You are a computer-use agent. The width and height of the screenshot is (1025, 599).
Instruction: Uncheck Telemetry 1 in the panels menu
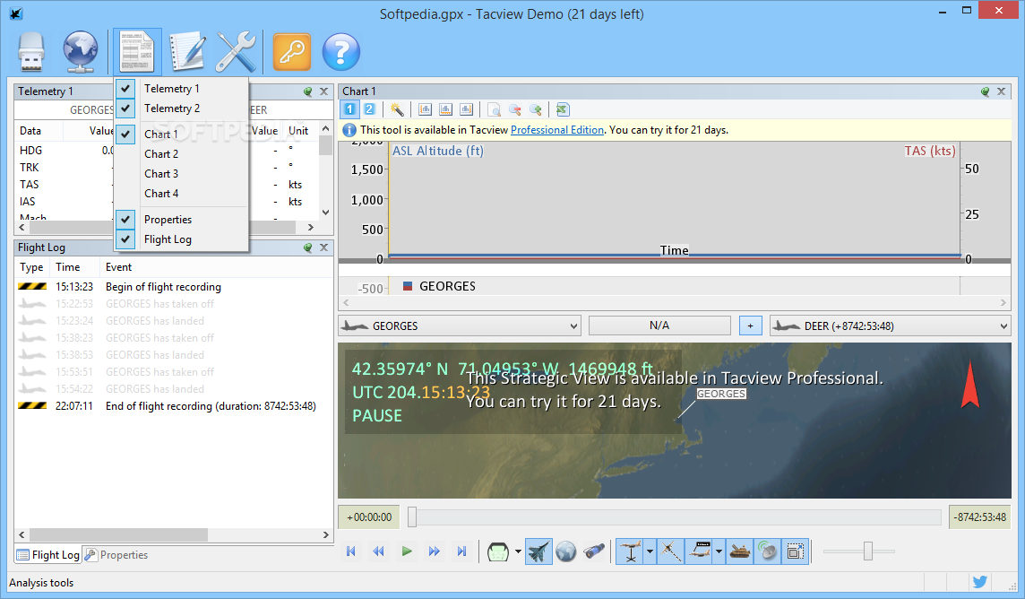(181, 88)
